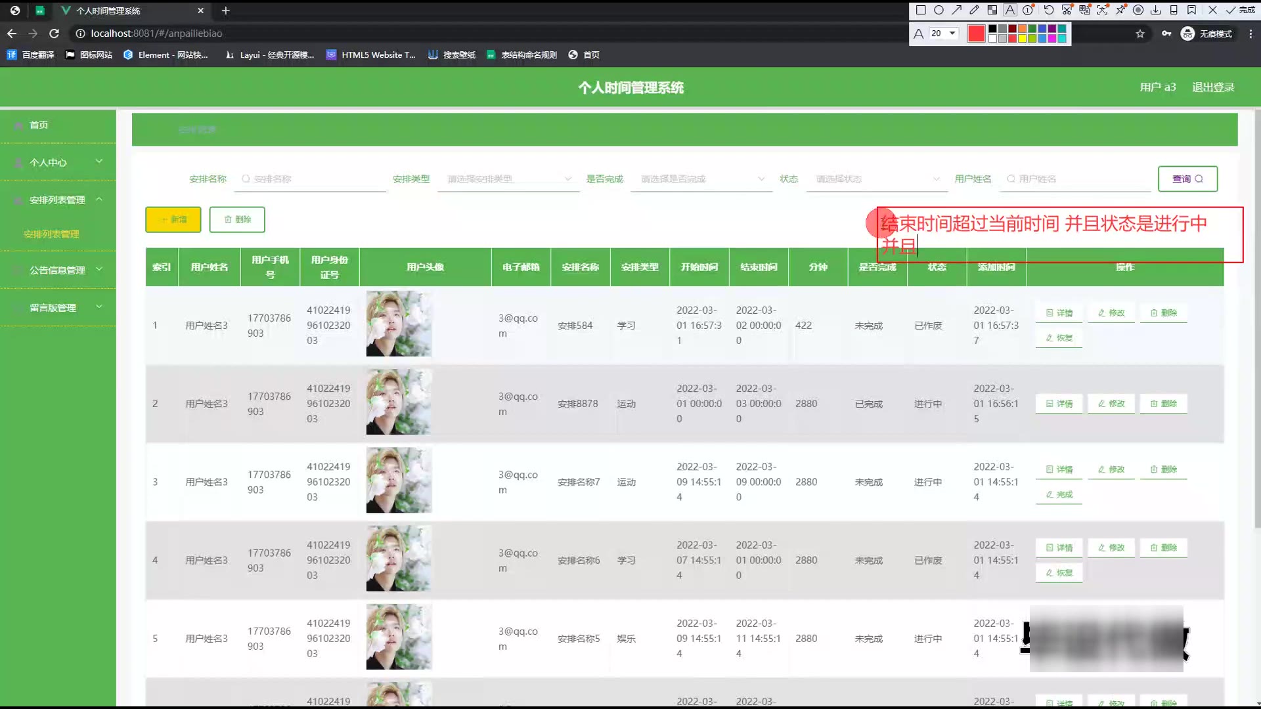
Task: Select the ellipse annotation tool
Action: pyautogui.click(x=939, y=10)
